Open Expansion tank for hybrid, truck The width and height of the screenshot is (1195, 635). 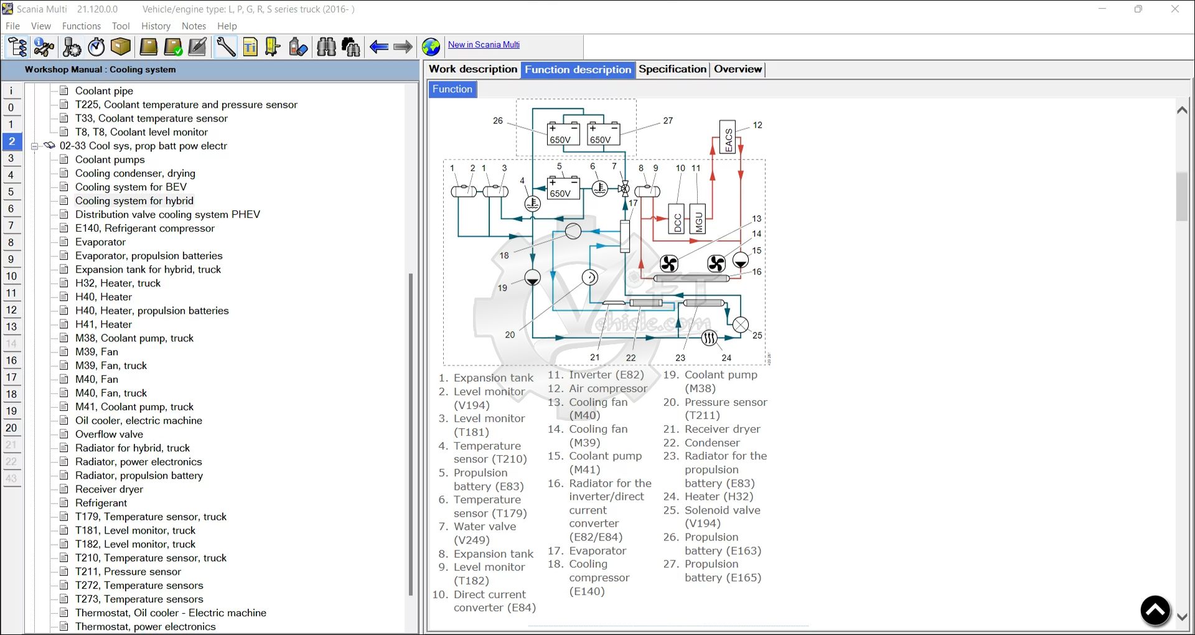[x=148, y=269]
